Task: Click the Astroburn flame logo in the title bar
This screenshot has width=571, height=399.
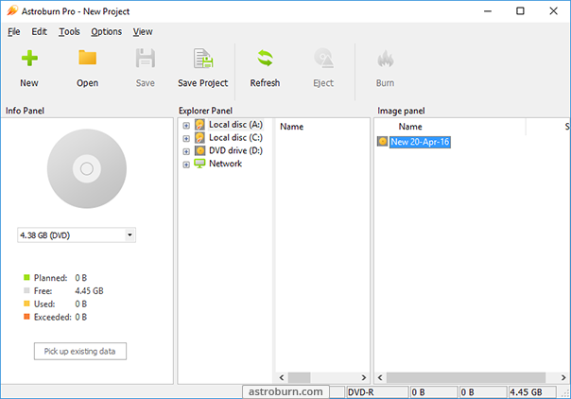Action: [x=12, y=10]
